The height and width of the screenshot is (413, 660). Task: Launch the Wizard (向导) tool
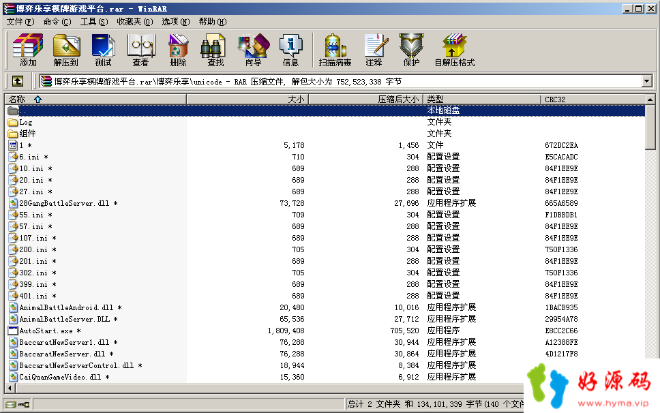pyautogui.click(x=253, y=50)
